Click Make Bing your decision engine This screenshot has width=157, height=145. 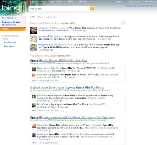[x=141, y=6]
